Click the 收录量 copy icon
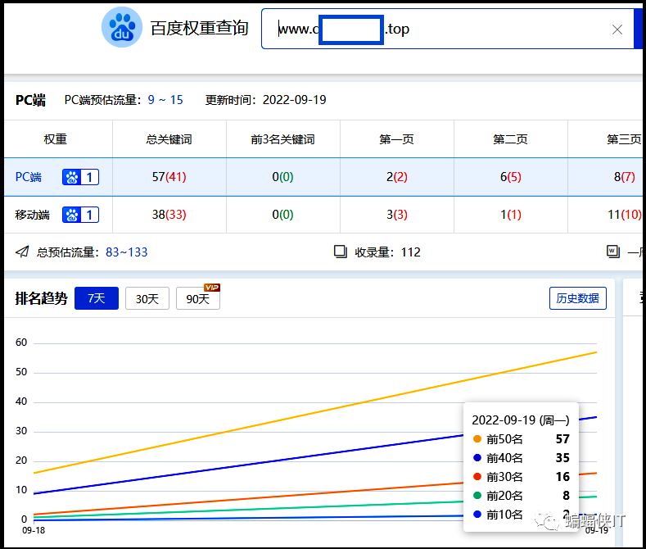The height and width of the screenshot is (549, 646). (341, 252)
